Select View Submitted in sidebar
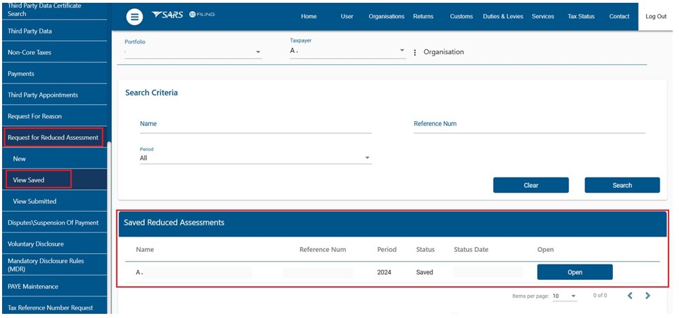The height and width of the screenshot is (318, 679). coord(54,201)
